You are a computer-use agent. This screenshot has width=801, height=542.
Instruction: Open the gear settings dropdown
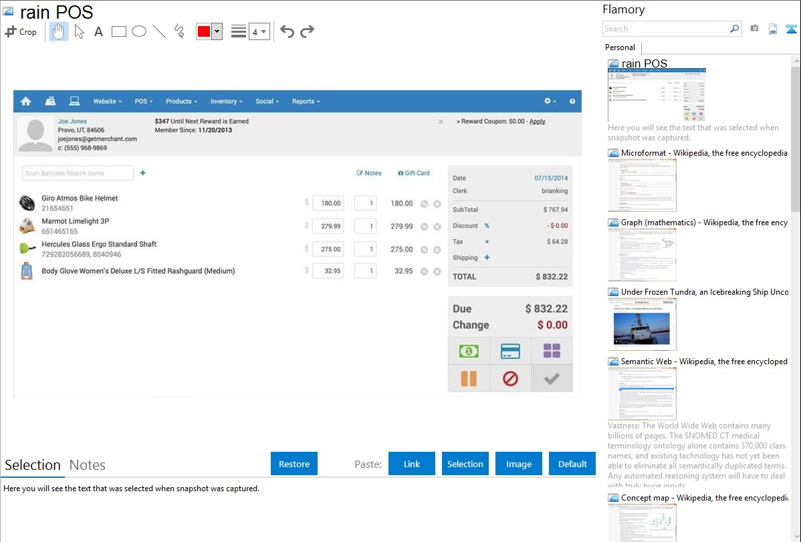tap(550, 101)
